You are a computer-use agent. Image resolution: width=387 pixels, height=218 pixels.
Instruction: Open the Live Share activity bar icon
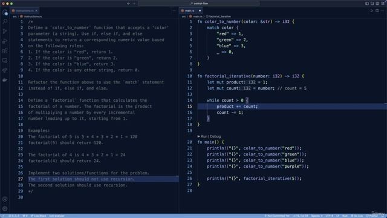point(5,70)
